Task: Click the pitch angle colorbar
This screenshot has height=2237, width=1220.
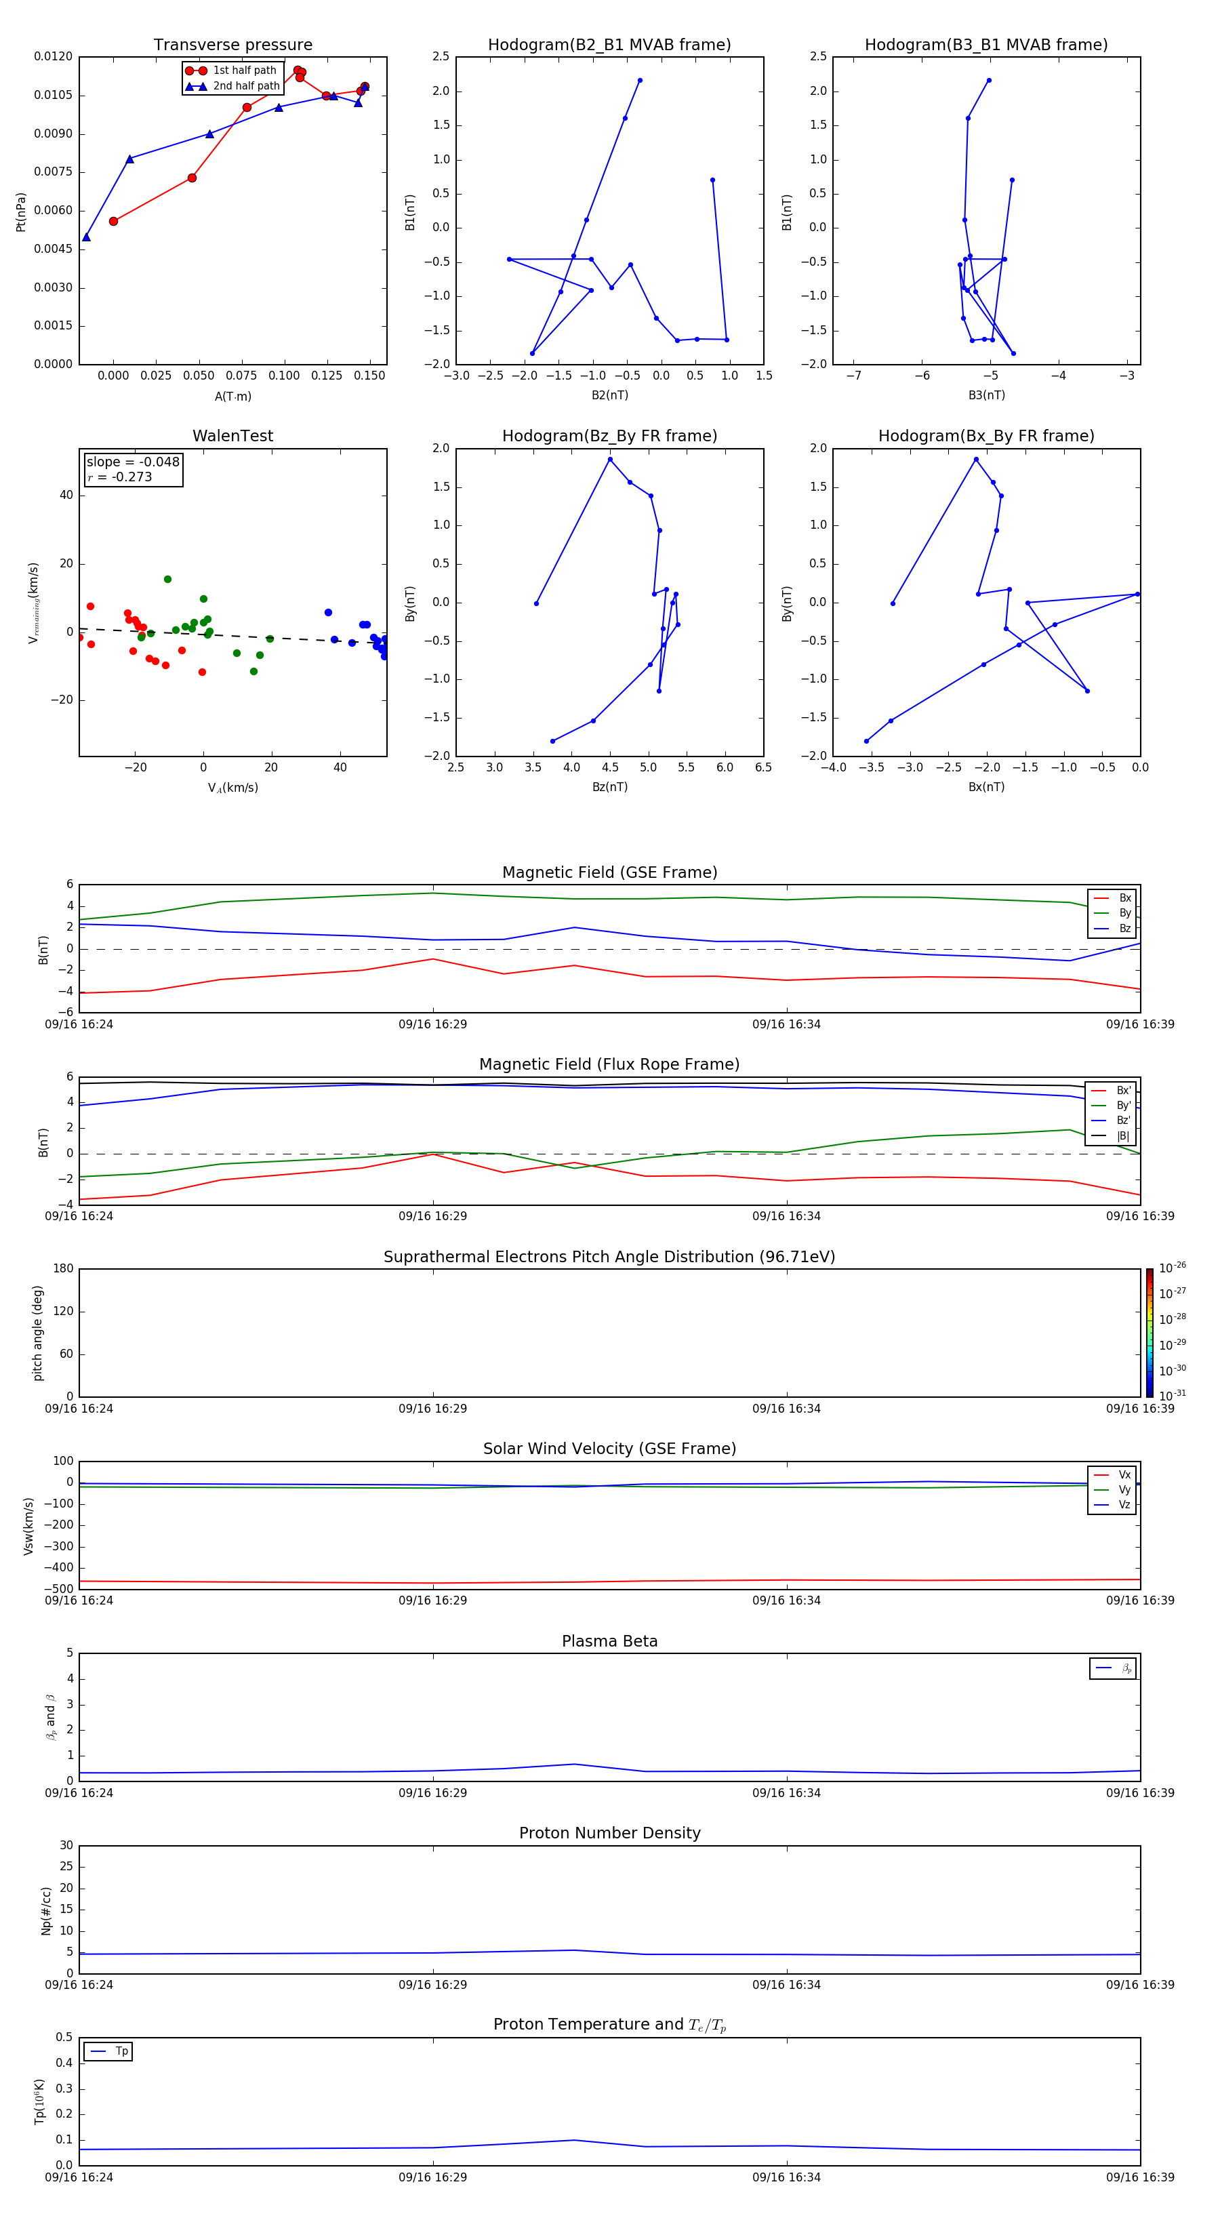Action: 1150,1333
